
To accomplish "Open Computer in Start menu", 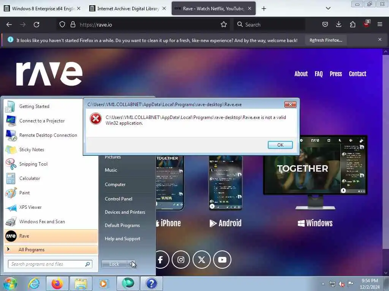I will [x=115, y=185].
